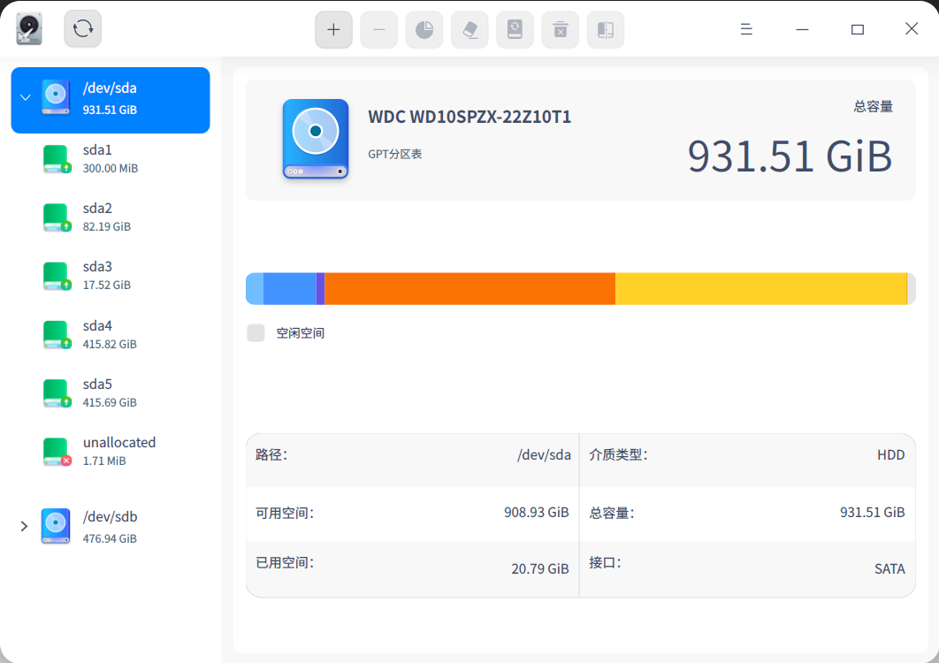Select the eraser wipe disk icon
Screen dimensions: 939x663
click(469, 29)
